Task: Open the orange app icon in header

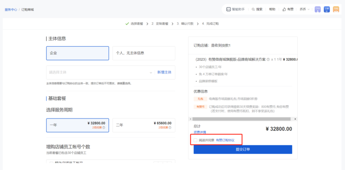Action: pos(336,9)
